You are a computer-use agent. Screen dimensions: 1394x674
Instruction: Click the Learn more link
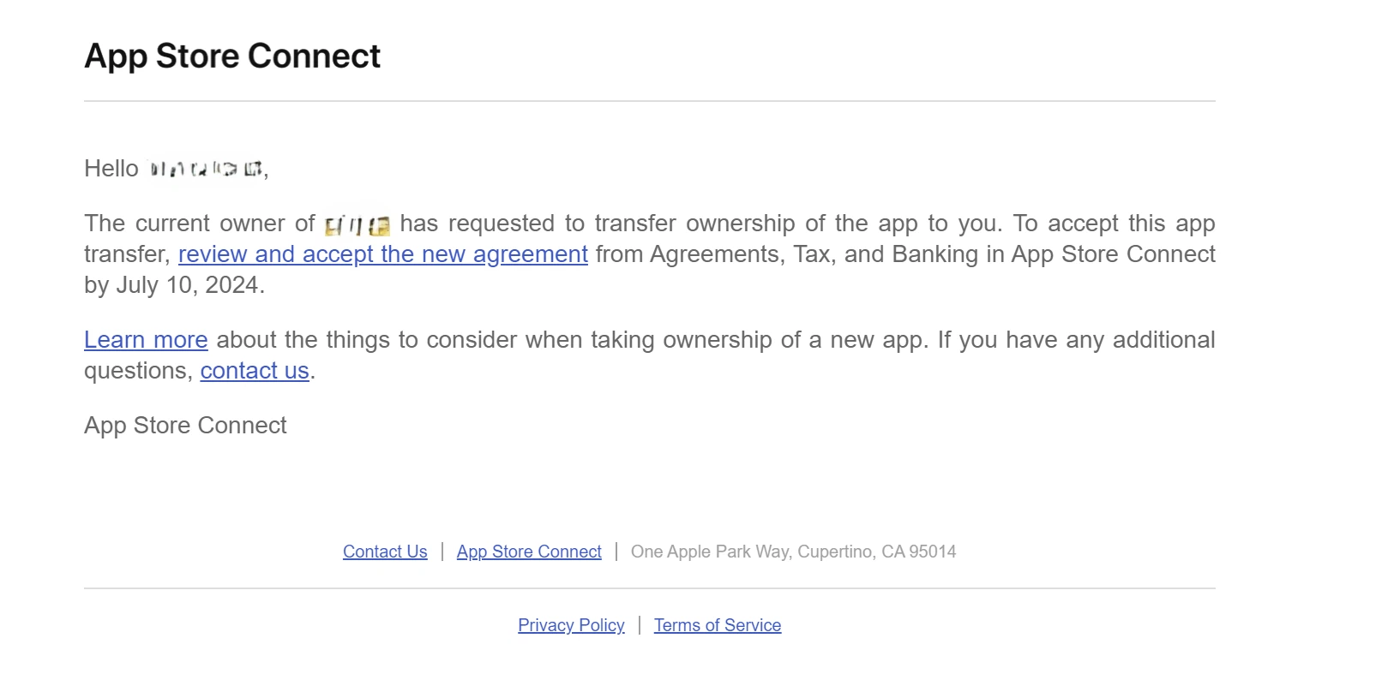[x=146, y=340]
